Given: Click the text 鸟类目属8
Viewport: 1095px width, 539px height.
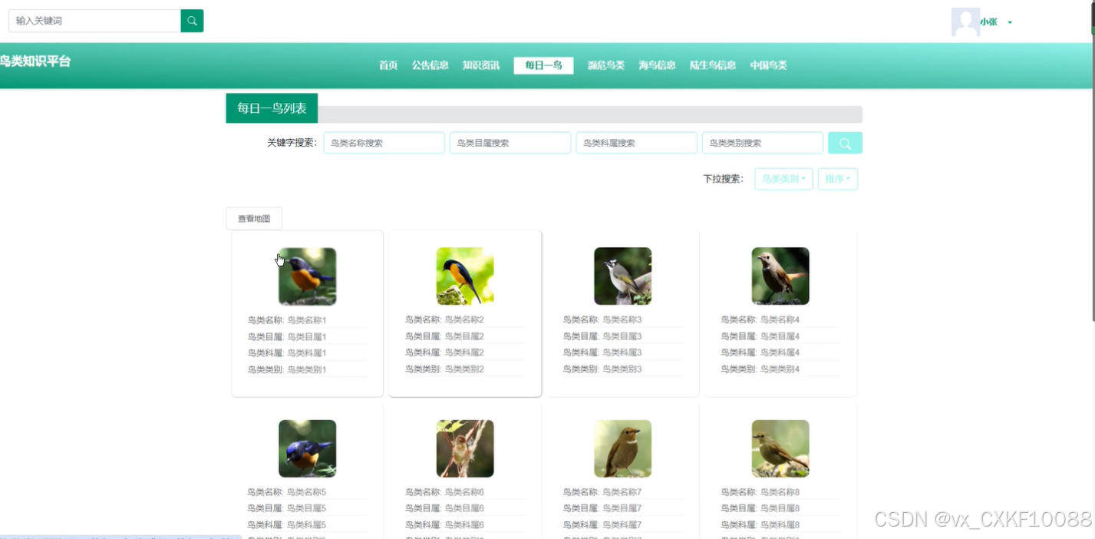Looking at the screenshot, I should [x=780, y=508].
